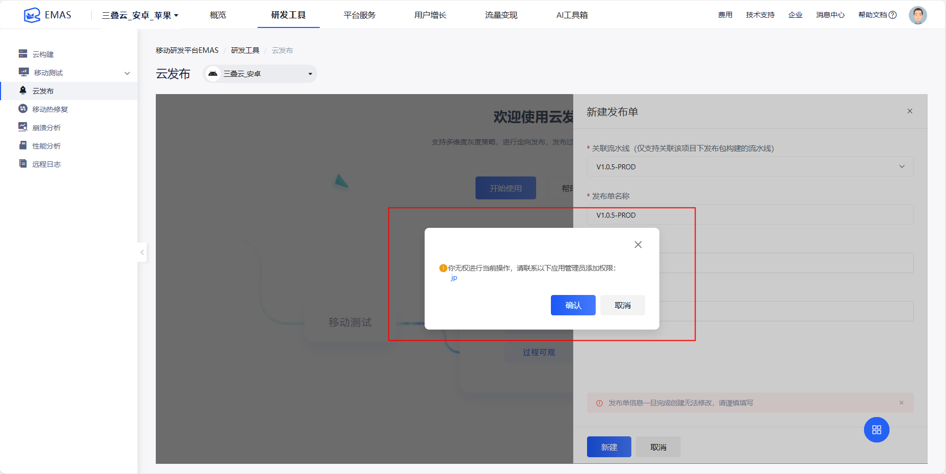The height and width of the screenshot is (474, 946).
Task: Click the 过程可观 label
Action: 539,352
